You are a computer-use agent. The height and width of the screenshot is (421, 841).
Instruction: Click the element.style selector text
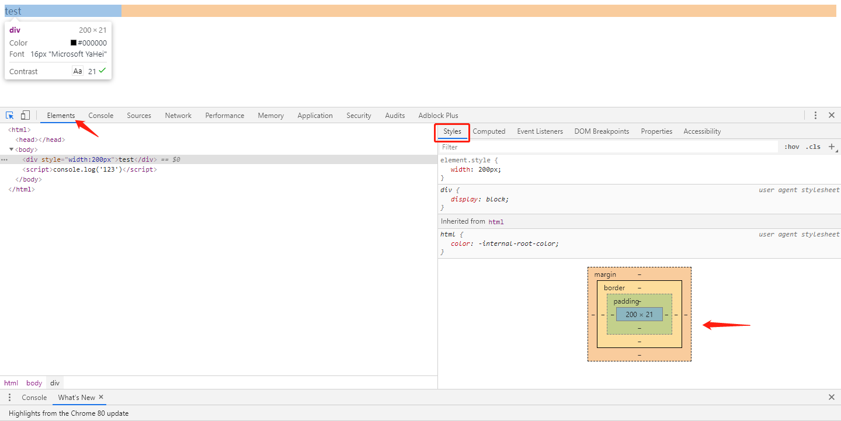pos(467,160)
